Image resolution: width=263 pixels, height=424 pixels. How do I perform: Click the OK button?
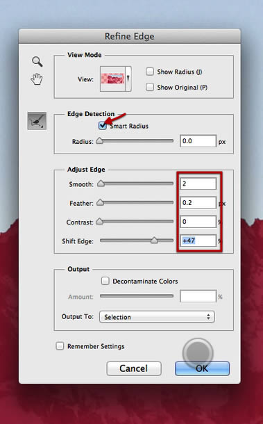[x=202, y=368]
